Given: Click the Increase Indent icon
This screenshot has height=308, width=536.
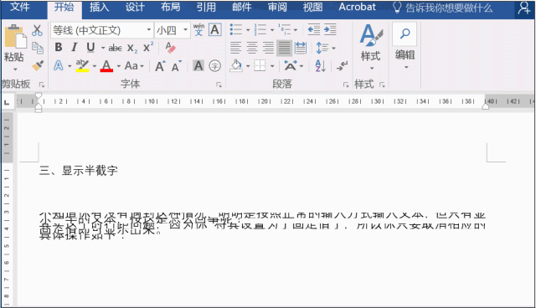Looking at the screenshot, I should coord(330,29).
